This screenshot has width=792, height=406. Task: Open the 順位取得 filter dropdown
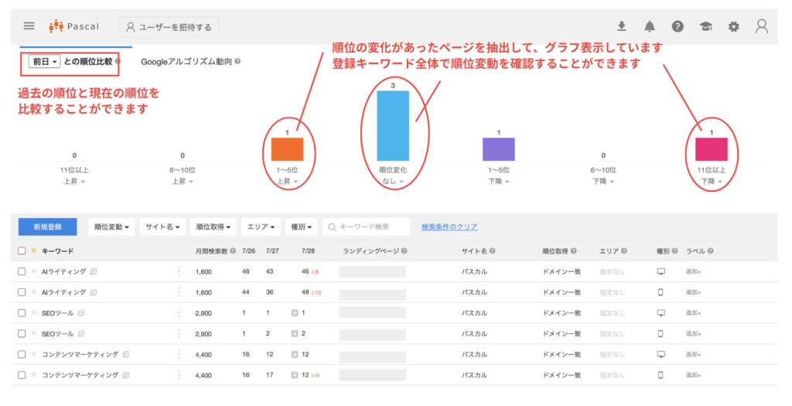[213, 227]
